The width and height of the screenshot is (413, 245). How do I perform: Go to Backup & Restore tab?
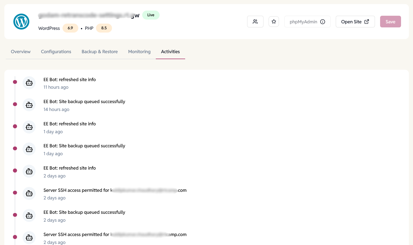click(x=100, y=52)
